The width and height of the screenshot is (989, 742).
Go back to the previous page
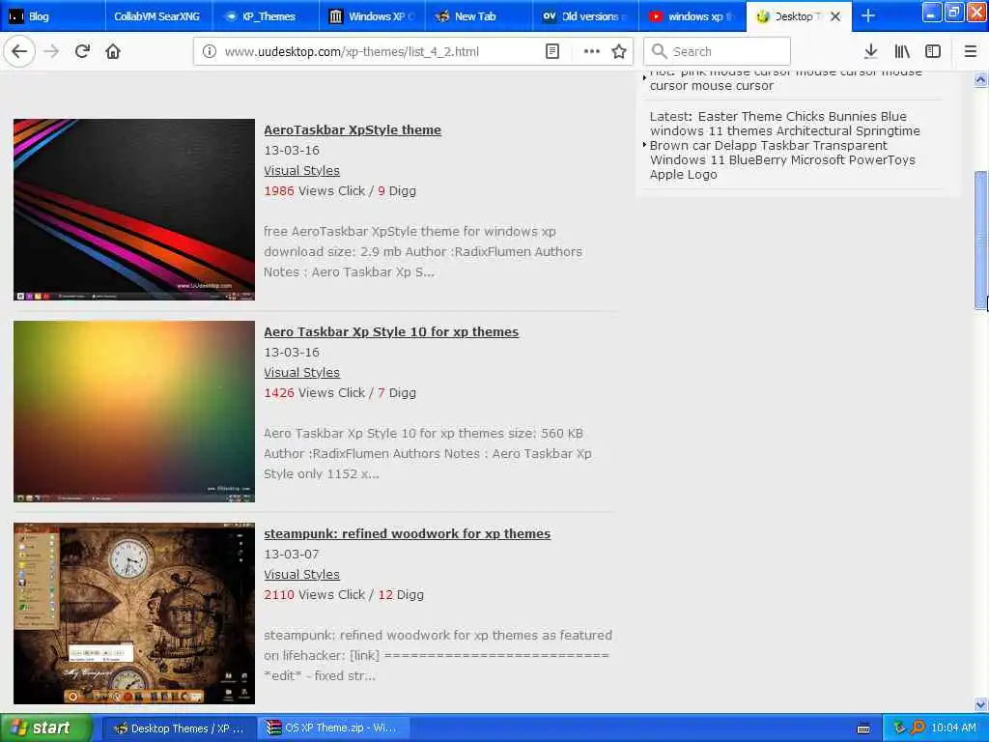pos(19,51)
